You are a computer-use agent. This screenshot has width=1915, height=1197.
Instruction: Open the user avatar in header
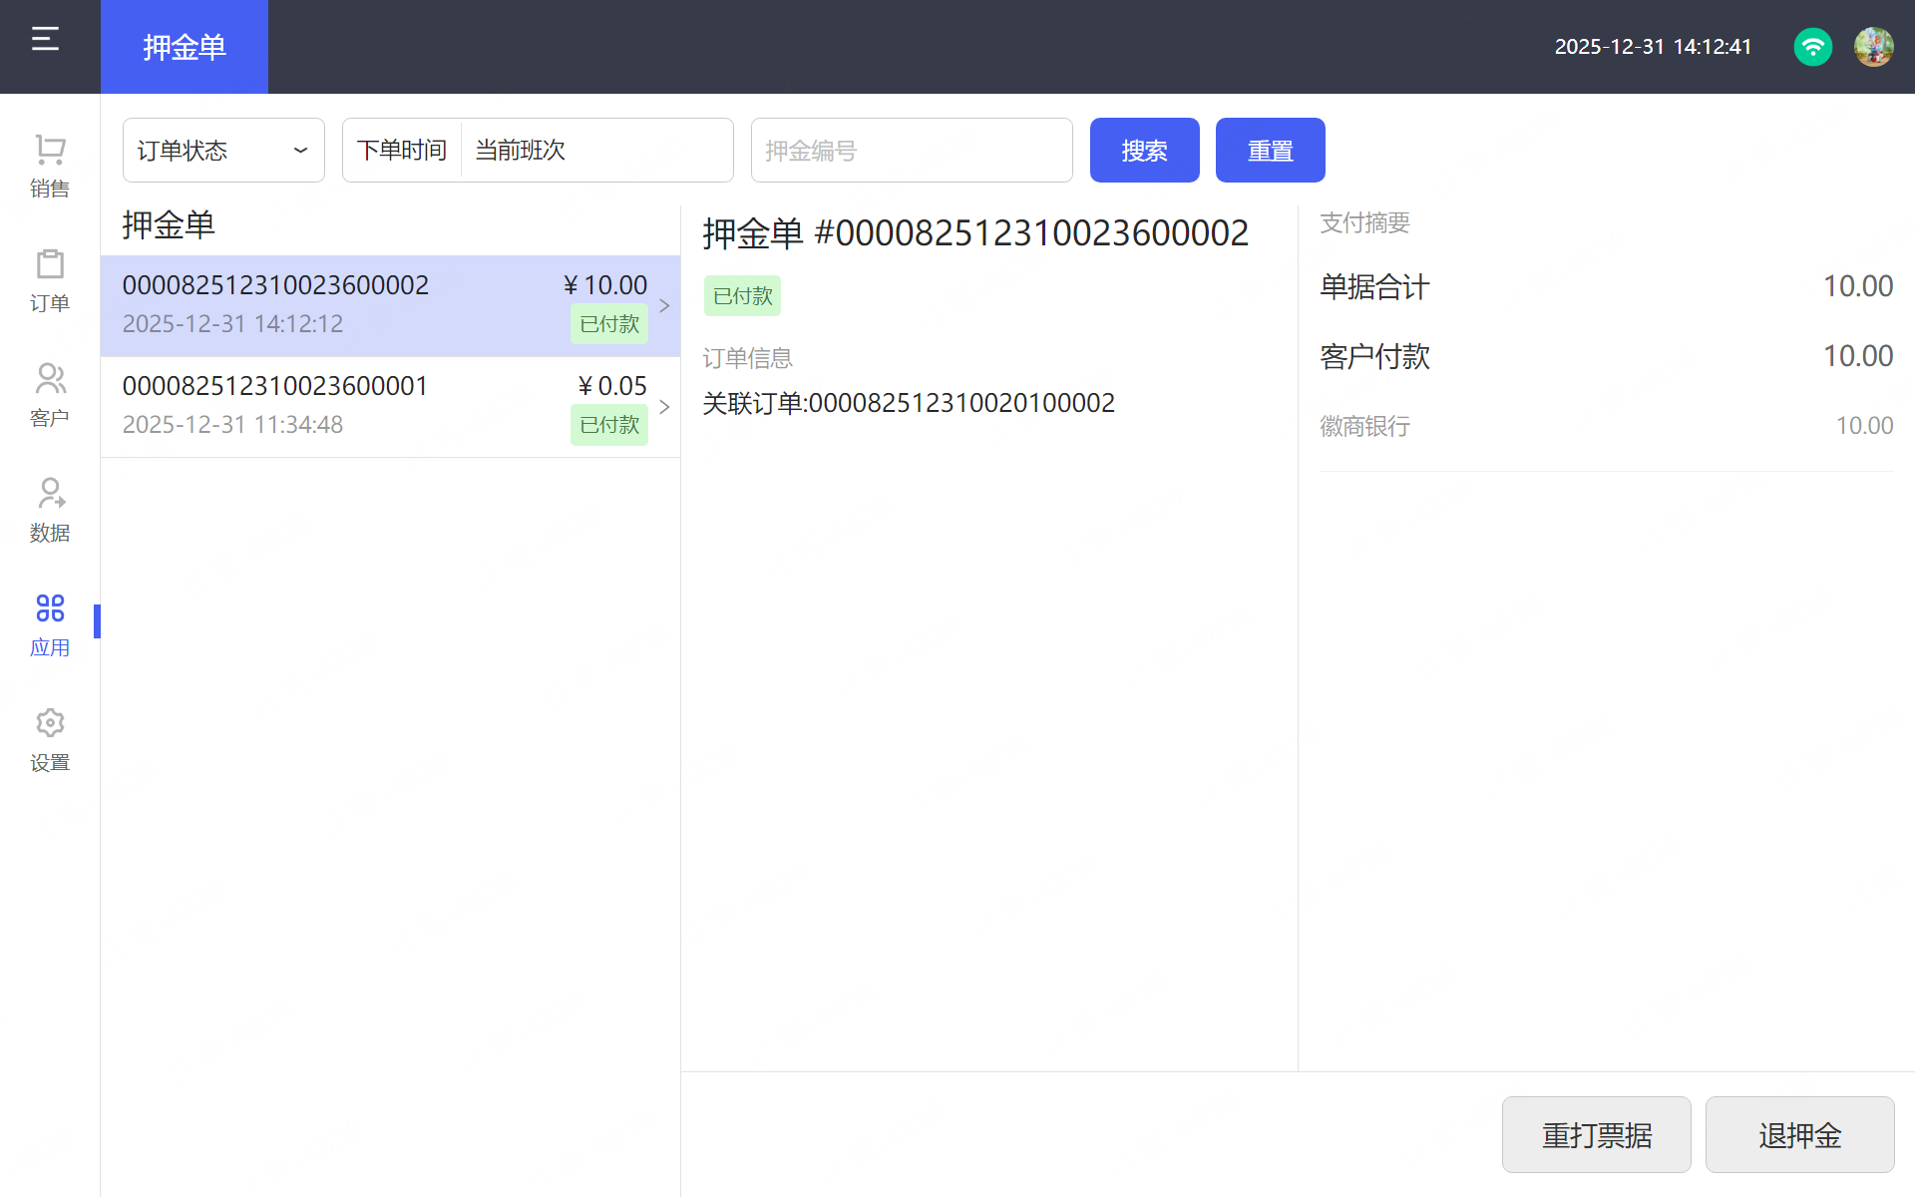click(x=1873, y=47)
